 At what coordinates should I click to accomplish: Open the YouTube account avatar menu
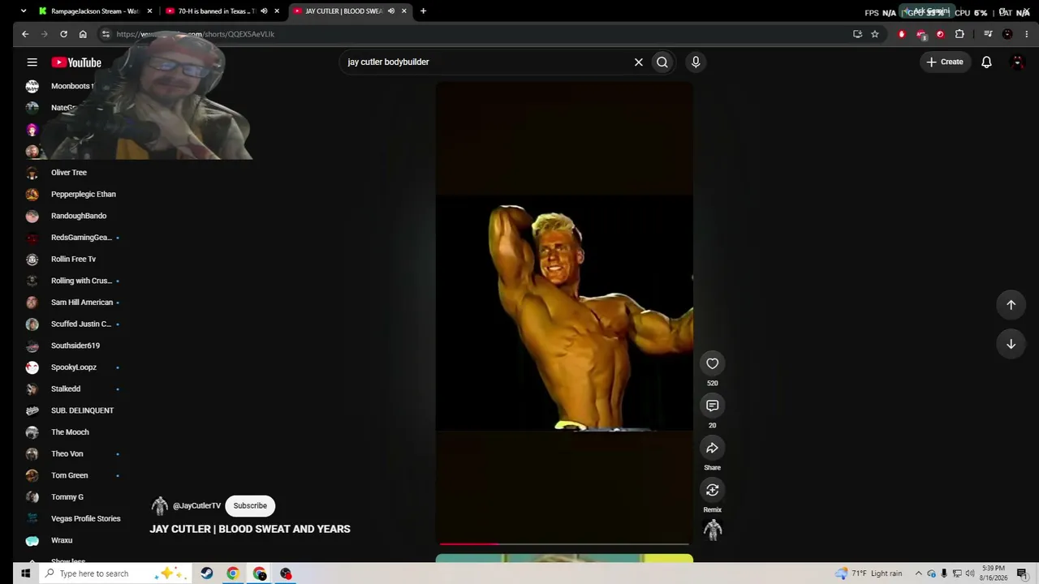click(1017, 62)
